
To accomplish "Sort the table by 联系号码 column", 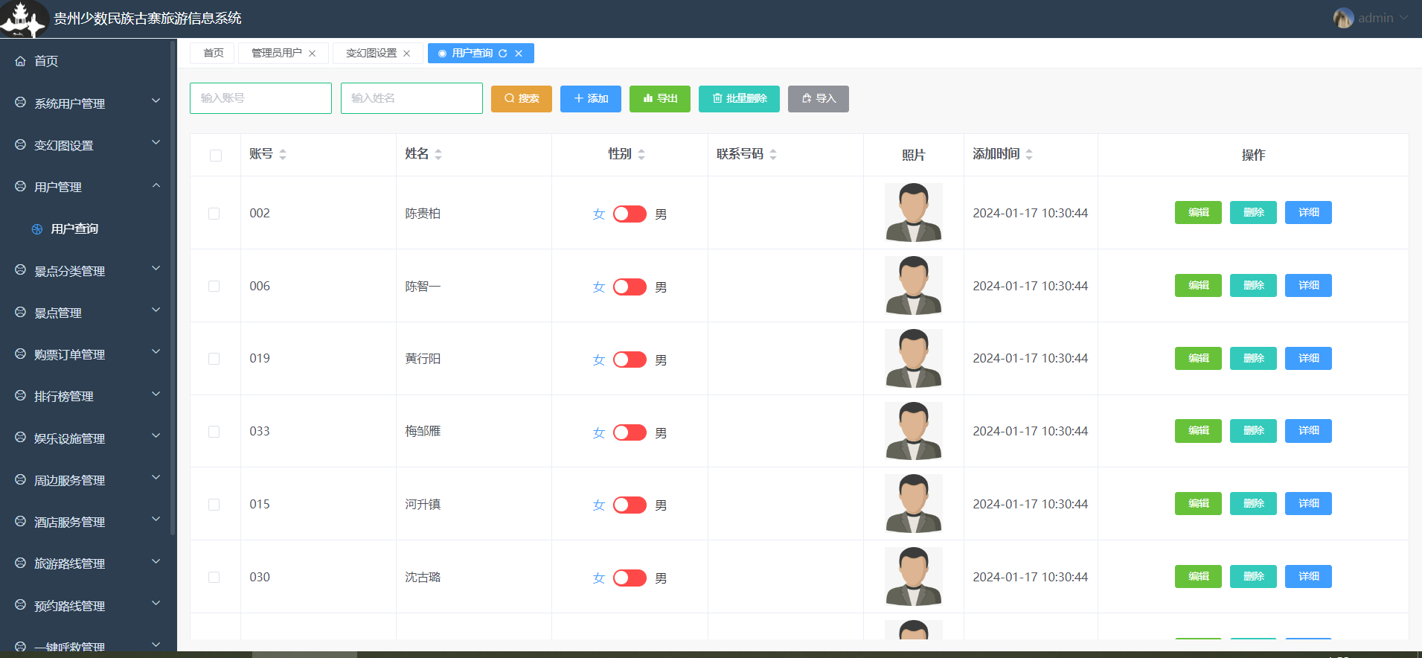I will click(x=773, y=154).
